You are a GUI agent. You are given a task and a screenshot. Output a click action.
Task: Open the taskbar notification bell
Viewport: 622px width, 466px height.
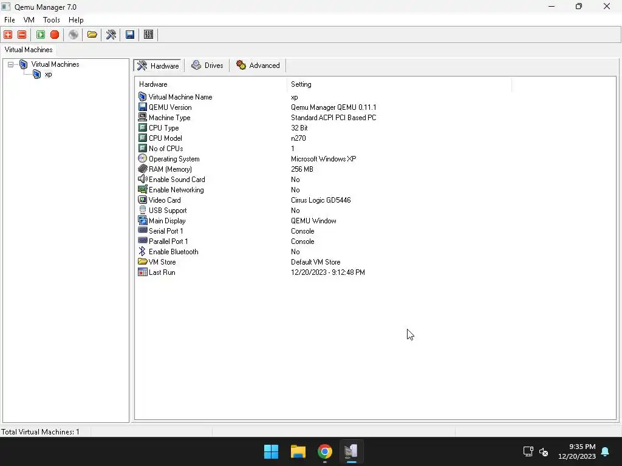(606, 451)
